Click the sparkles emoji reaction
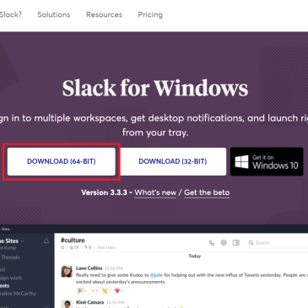The height and width of the screenshot is (308, 308). pos(94,290)
